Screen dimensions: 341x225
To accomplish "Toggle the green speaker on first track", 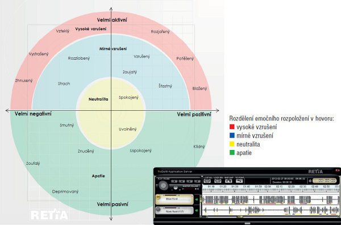I will [x=197, y=199].
